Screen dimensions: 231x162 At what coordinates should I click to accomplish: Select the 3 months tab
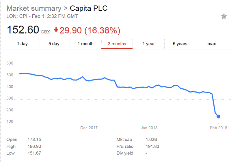click(x=117, y=44)
